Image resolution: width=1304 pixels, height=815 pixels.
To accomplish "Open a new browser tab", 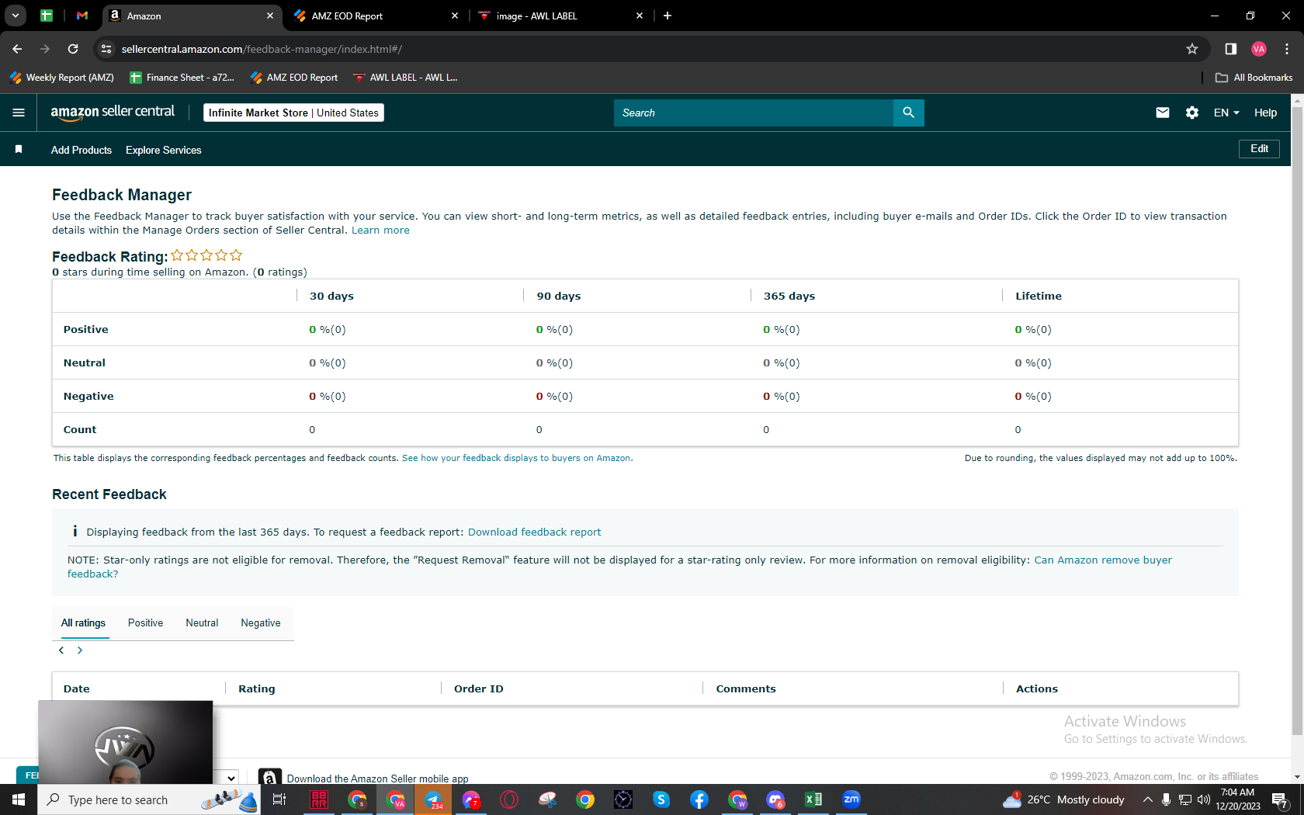I will point(668,16).
